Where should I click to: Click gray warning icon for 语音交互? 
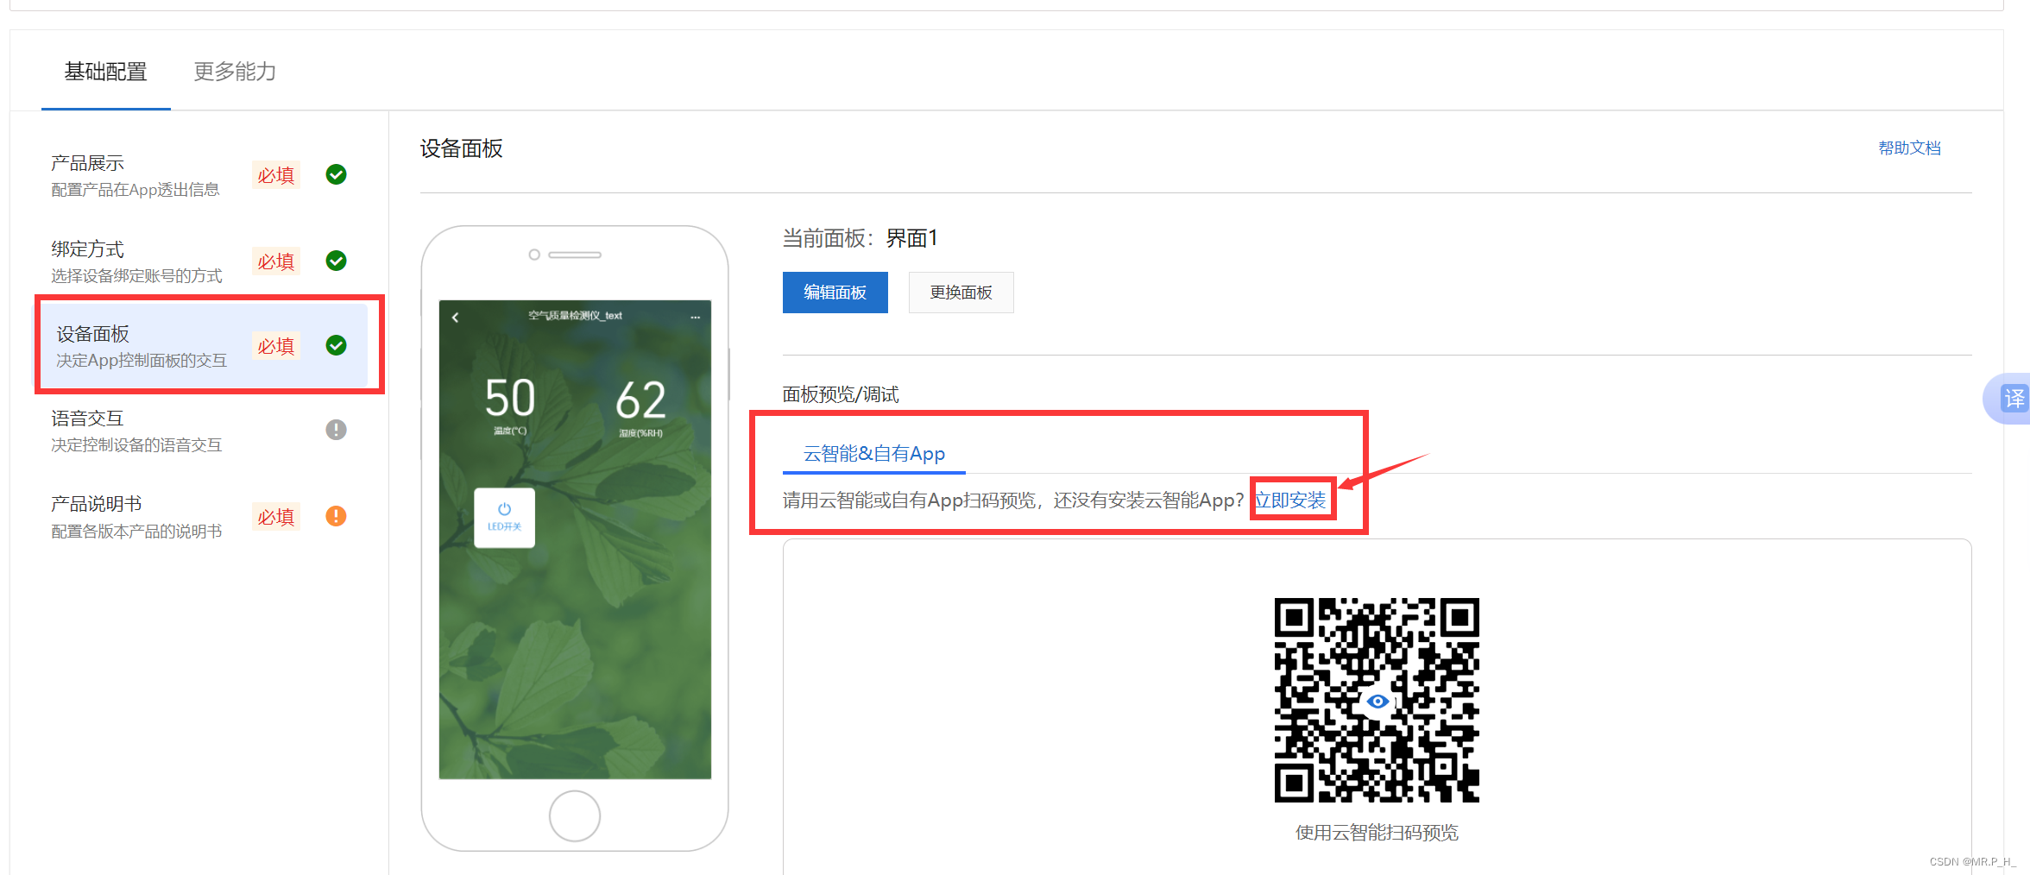click(337, 430)
